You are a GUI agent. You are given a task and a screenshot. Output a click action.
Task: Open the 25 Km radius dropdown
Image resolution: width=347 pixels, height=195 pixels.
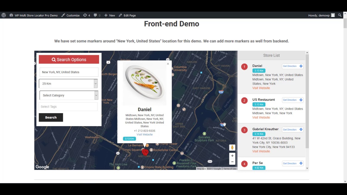click(68, 84)
